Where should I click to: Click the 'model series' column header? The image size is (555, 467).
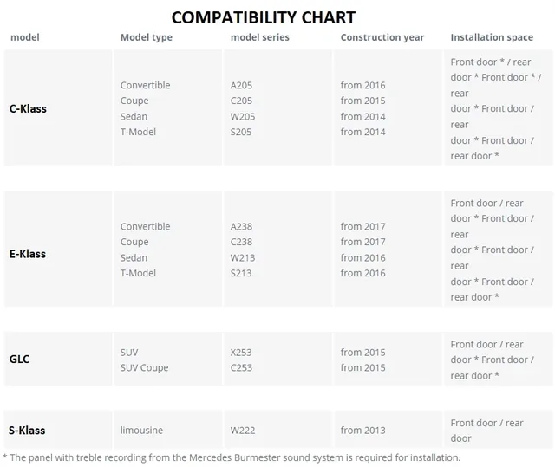tap(260, 37)
